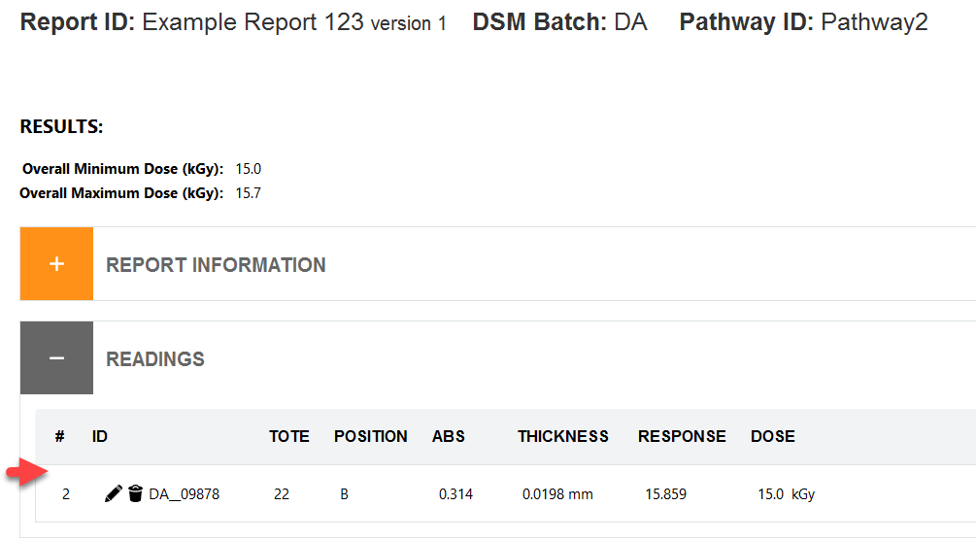Viewport: 976px width, 540px height.
Task: Sort by the ID column header
Action: pyautogui.click(x=100, y=437)
